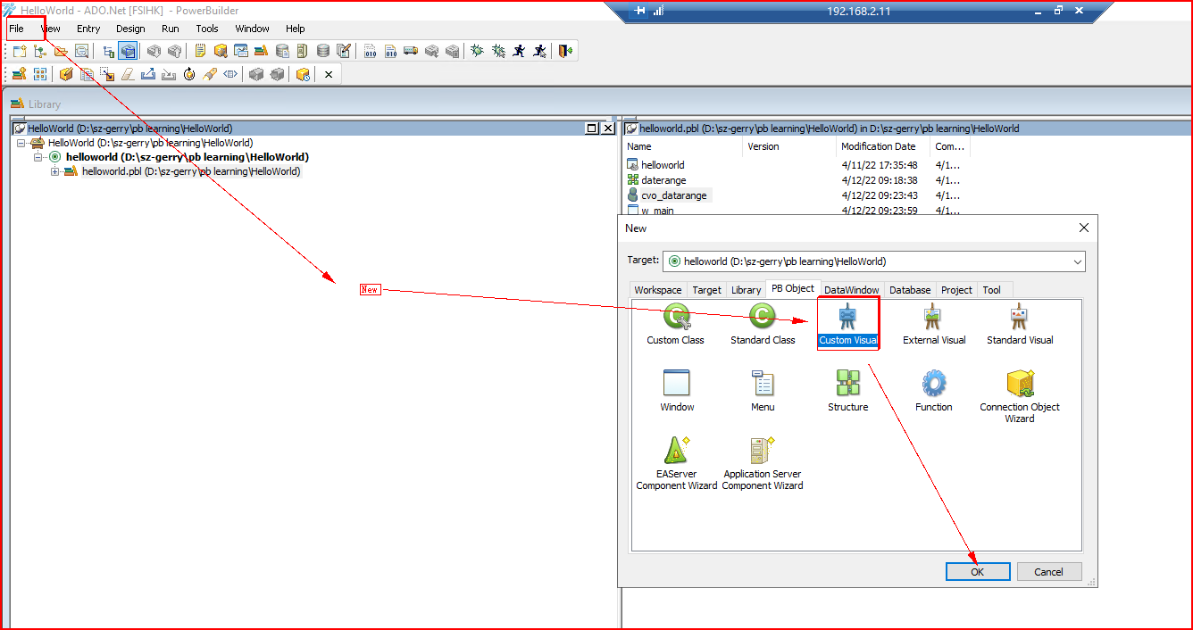Viewport: 1193px width, 630px height.
Task: Open the Help menu
Action: click(296, 29)
